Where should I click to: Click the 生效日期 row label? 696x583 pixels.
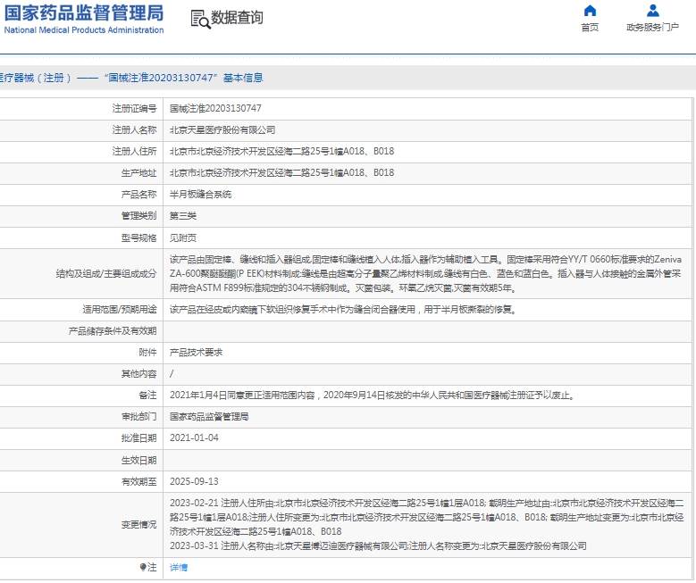[x=139, y=461]
